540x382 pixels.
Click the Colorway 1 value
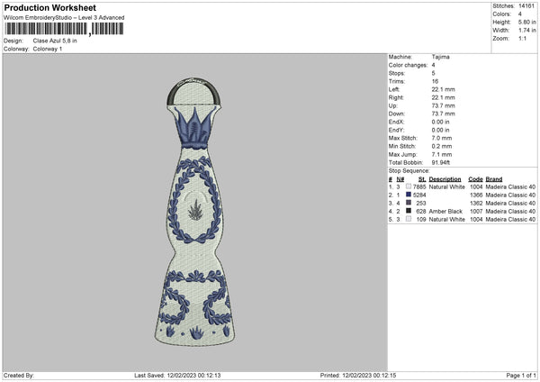tap(48, 49)
